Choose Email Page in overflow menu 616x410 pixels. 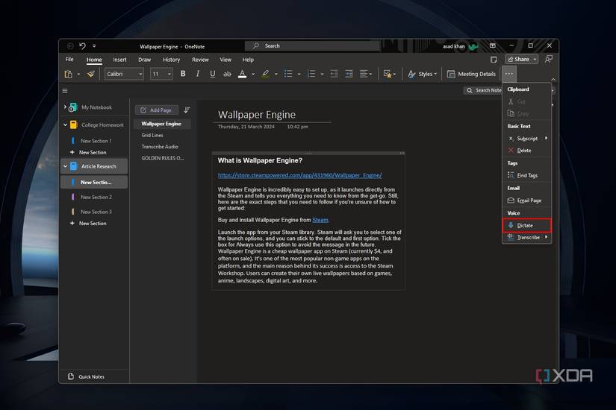click(527, 200)
